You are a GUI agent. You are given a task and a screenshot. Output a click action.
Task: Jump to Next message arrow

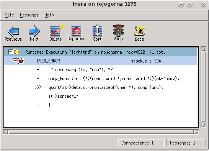[x=34, y=33]
